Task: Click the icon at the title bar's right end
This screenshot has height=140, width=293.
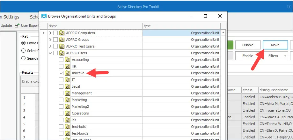Action: click(x=289, y=7)
